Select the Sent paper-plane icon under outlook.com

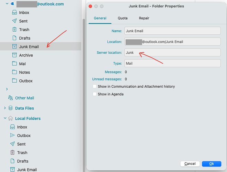coord(14,21)
